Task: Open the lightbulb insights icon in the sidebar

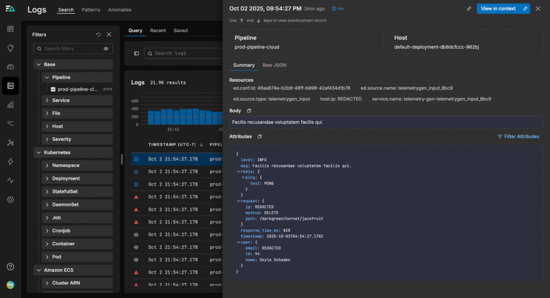Action: (x=10, y=48)
